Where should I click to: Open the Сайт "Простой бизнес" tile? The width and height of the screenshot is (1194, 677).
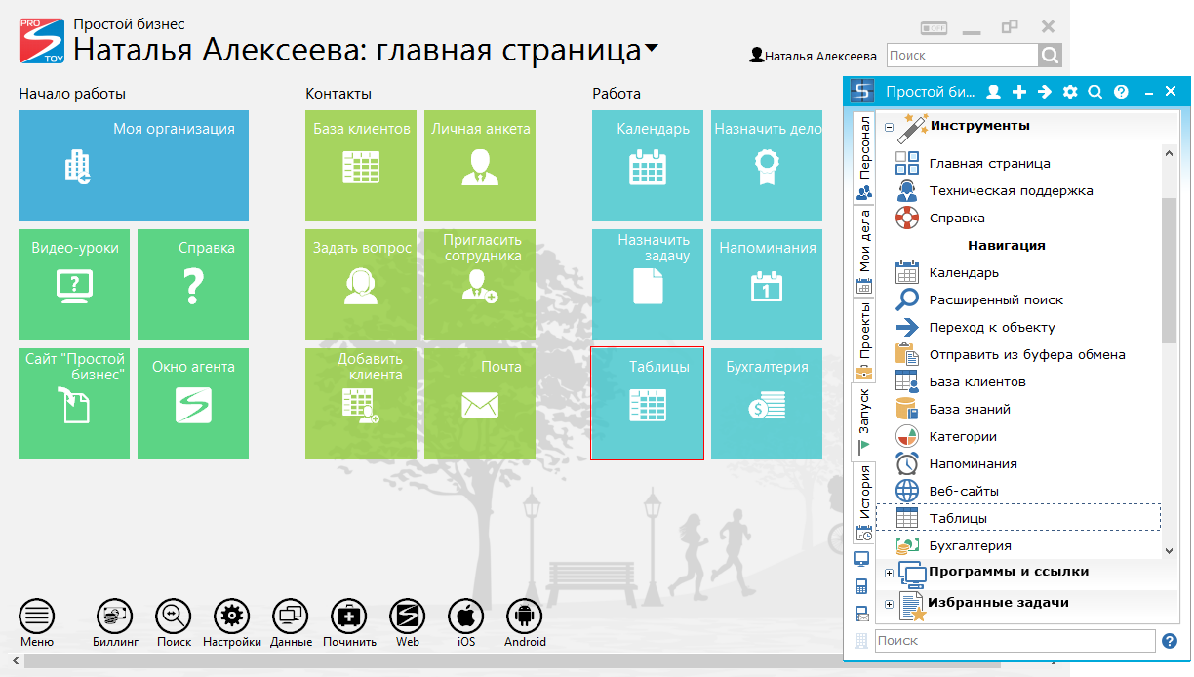click(x=74, y=404)
